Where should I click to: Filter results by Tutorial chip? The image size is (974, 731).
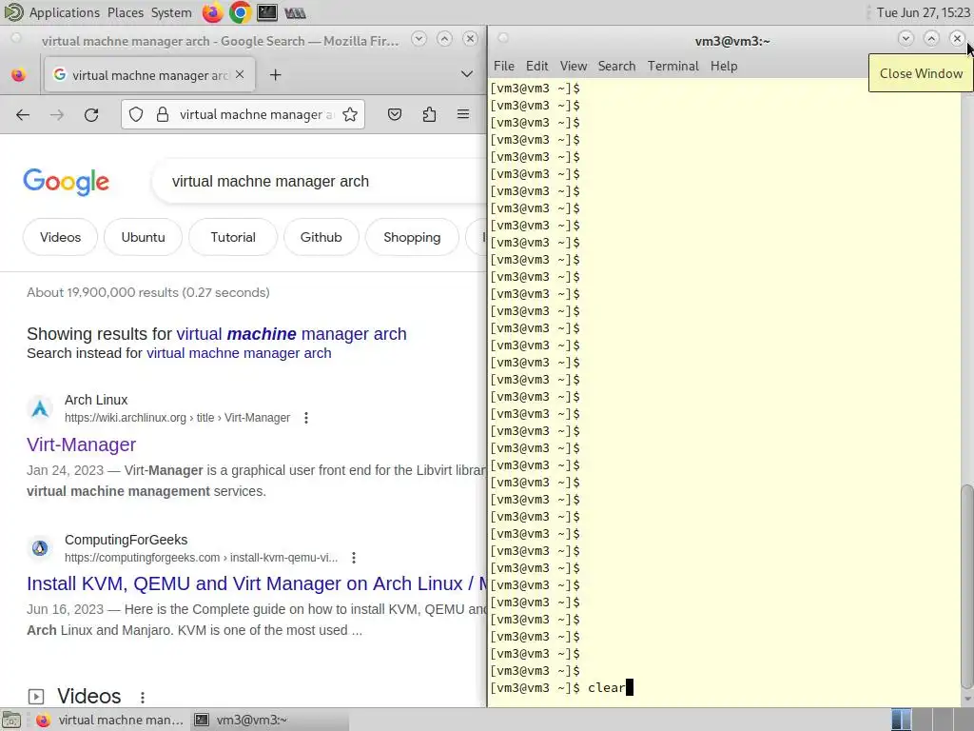233,237
